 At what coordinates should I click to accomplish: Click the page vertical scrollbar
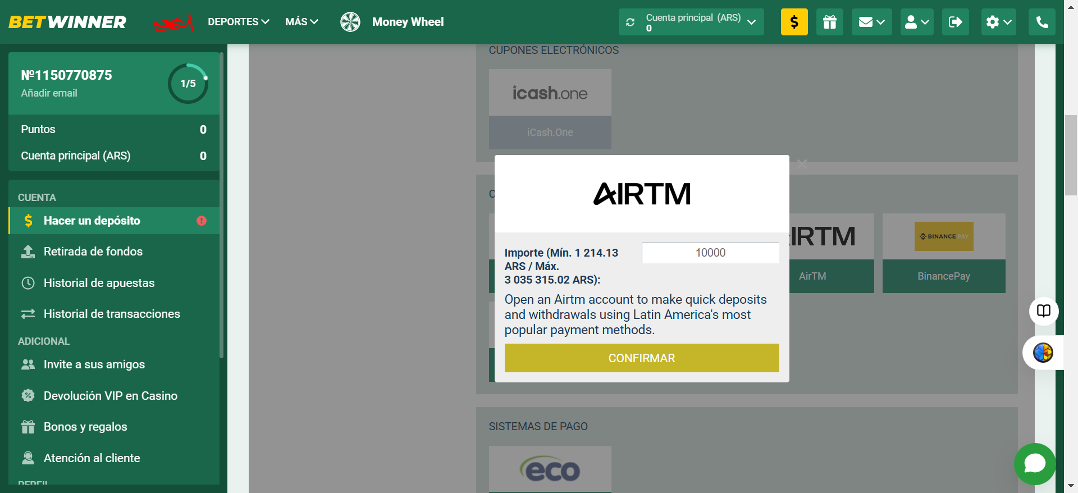1071,155
